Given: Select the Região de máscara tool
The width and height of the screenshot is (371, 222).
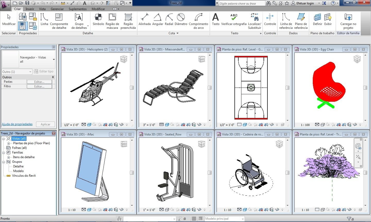Looking at the screenshot, I should pos(112,21).
